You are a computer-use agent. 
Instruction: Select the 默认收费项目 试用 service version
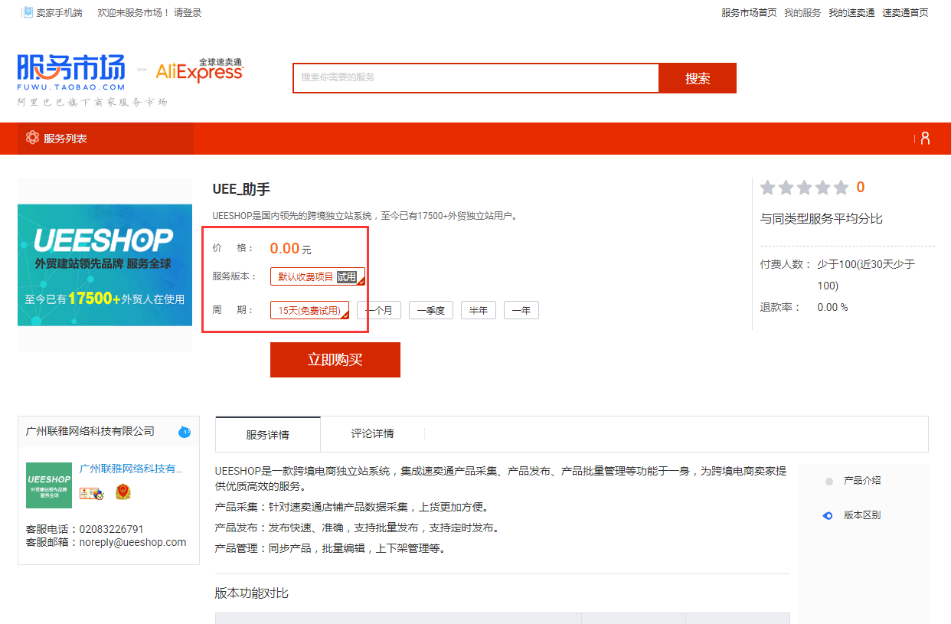tap(318, 276)
